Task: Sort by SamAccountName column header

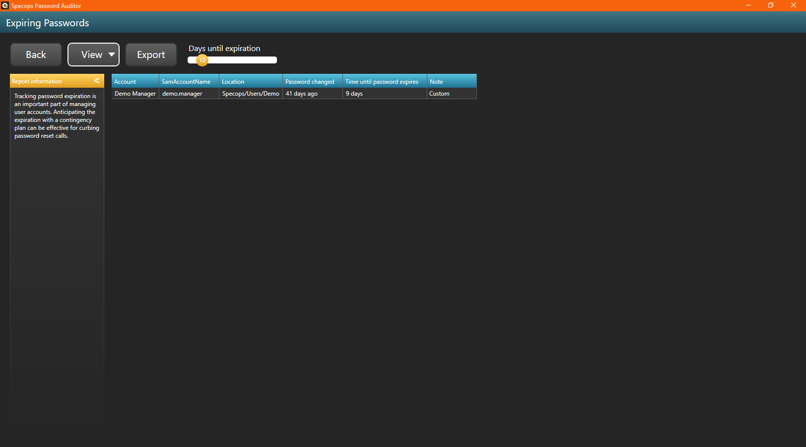Action: 189,81
